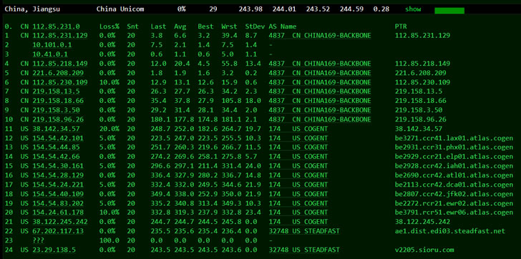The width and height of the screenshot is (521, 259).
Task: Click the ae1.dist.edi03.steadfast.net PTR text
Action: click(450, 231)
